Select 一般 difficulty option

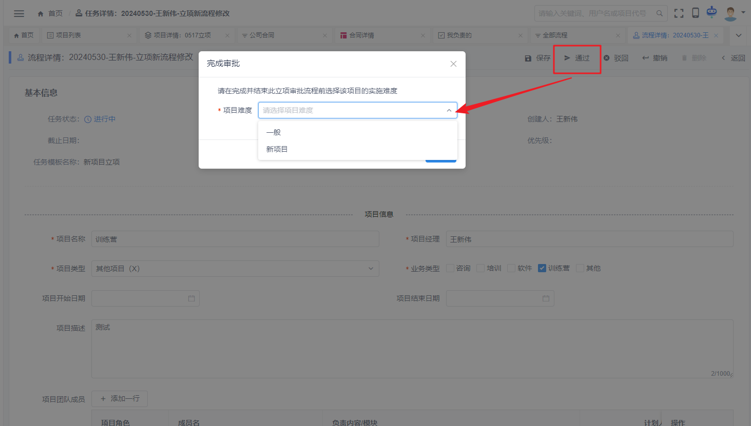pyautogui.click(x=358, y=132)
